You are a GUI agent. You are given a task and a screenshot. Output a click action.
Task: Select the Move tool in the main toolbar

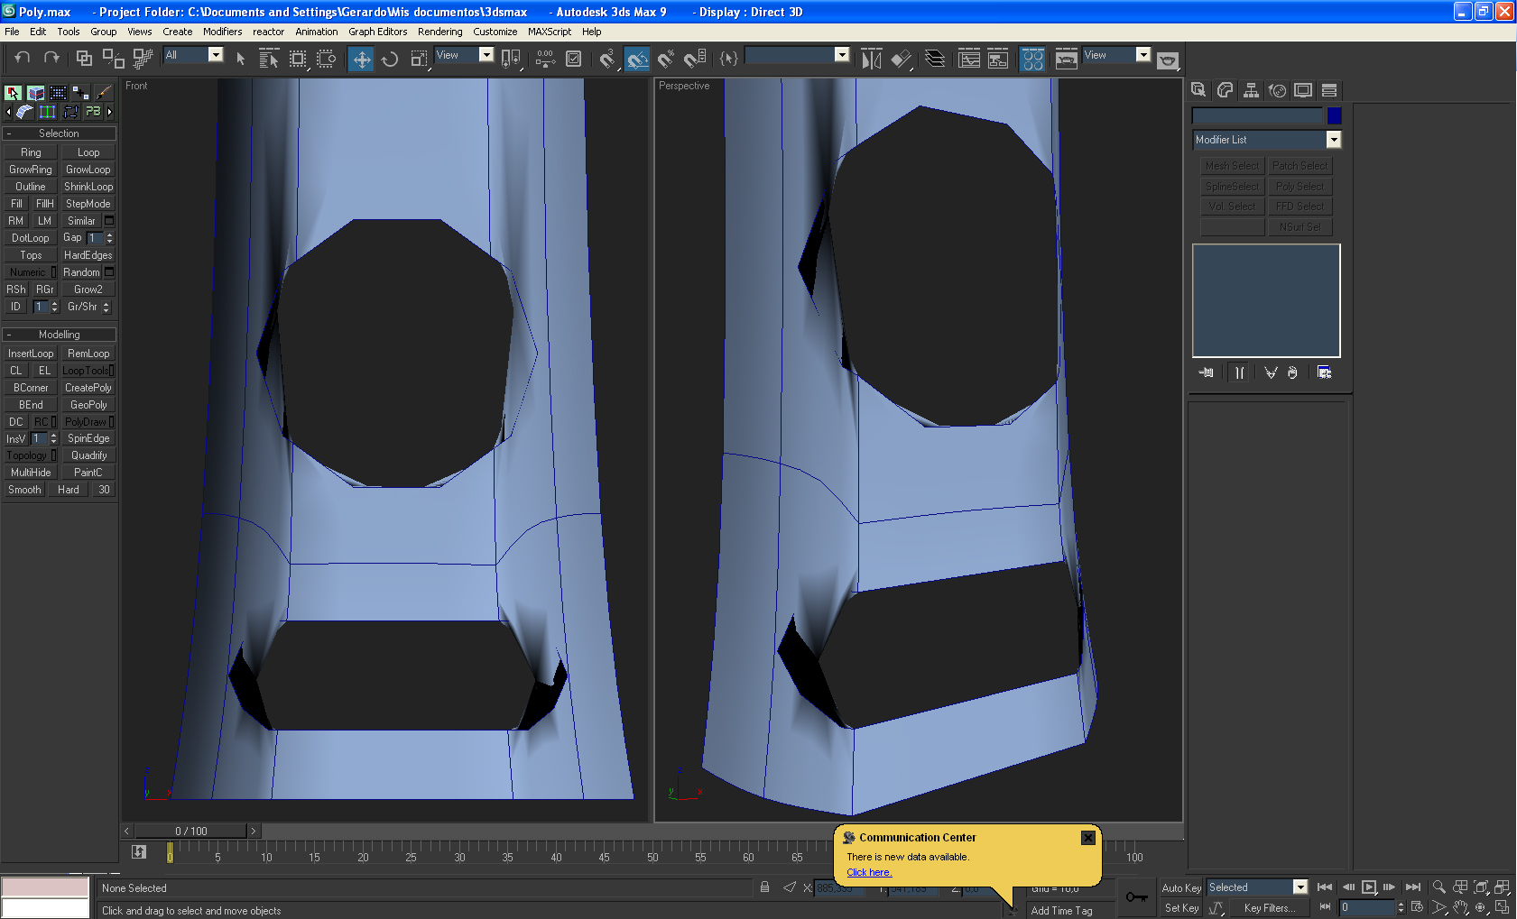tap(361, 60)
